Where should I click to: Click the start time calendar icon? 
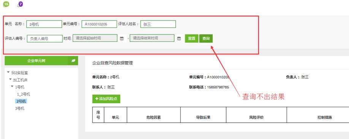pyautogui.click(x=122, y=38)
